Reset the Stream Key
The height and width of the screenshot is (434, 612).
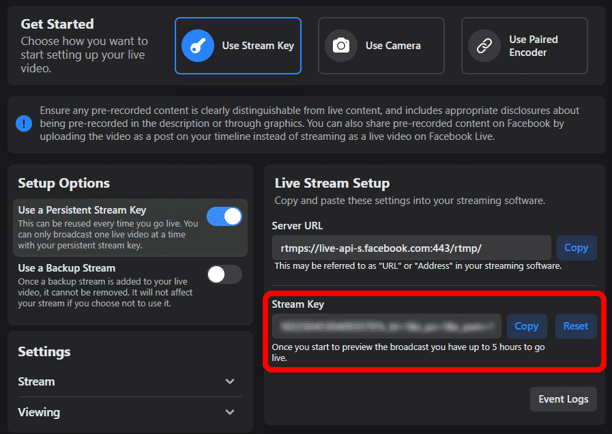tap(576, 326)
